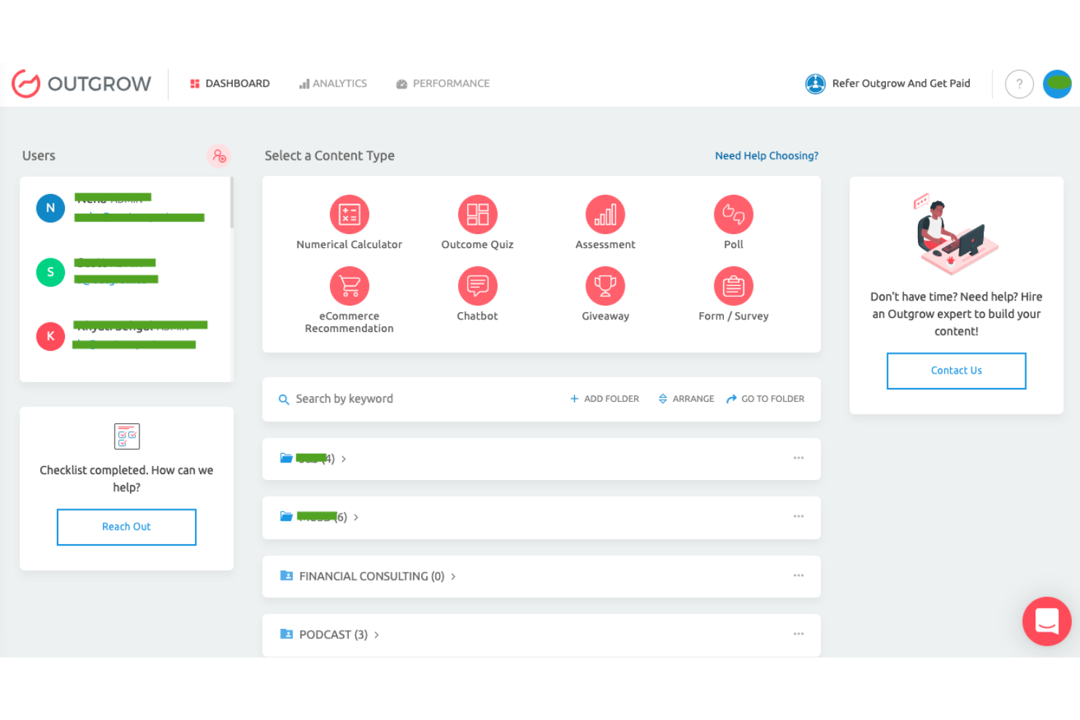Click the Outgrow logo
Screen dimensions: 1080x720
coord(82,84)
